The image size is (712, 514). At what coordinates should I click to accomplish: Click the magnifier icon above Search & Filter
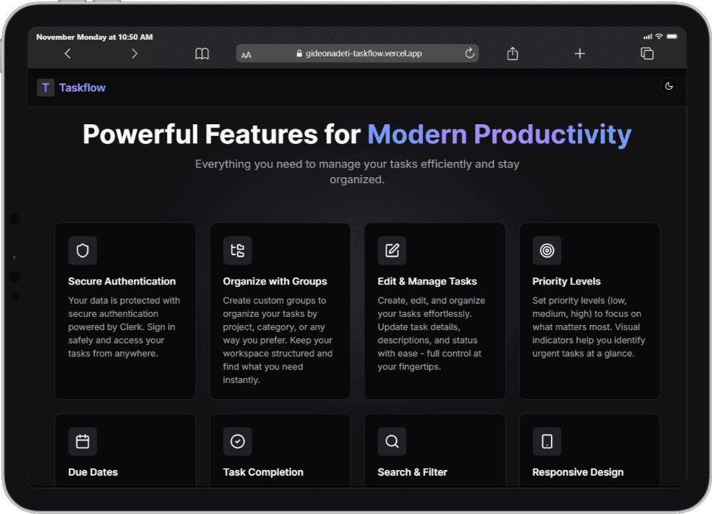click(x=392, y=441)
